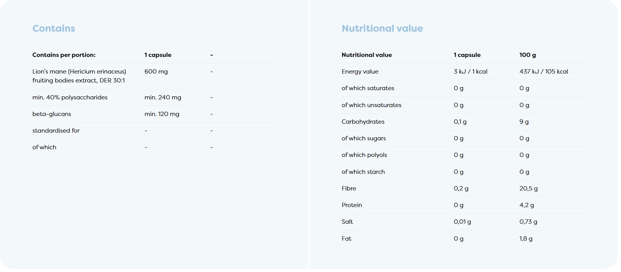Viewport: 621px width, 272px height.
Task: Select the min. 40% polysaccharides row
Action: tap(70, 98)
